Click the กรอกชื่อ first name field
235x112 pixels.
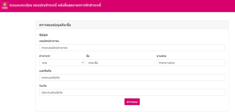120,62
